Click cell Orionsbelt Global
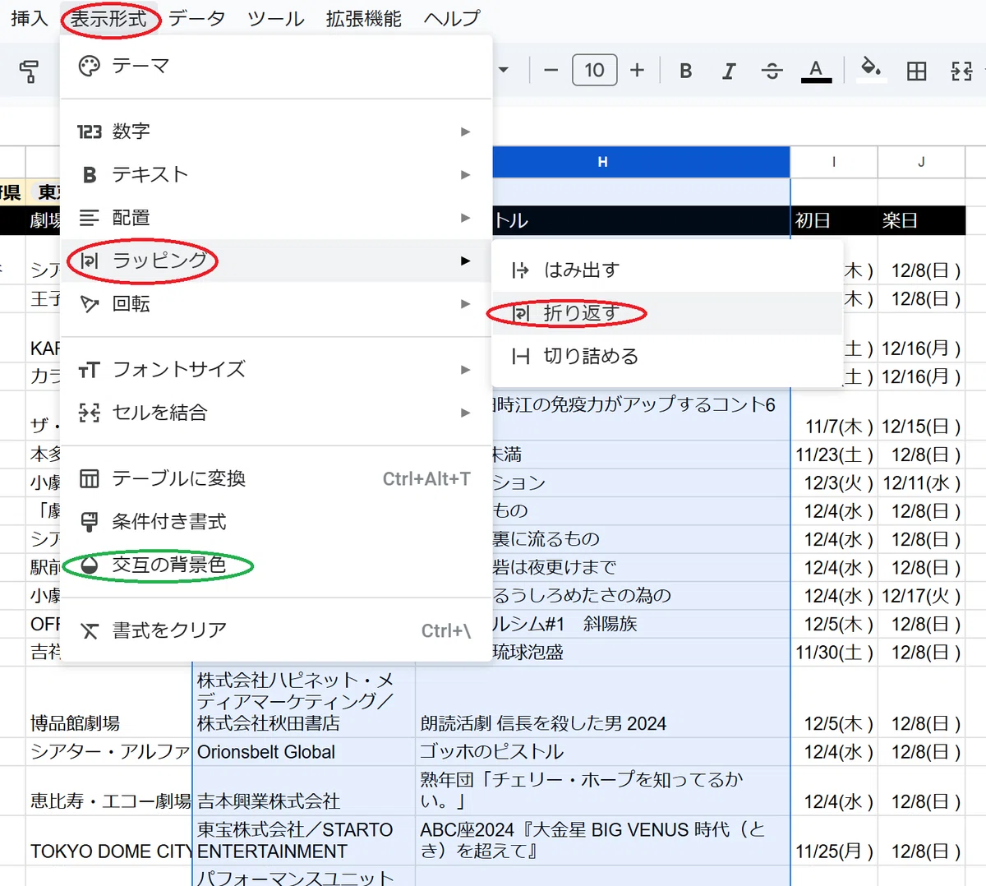986x886 pixels. pyautogui.click(x=303, y=751)
